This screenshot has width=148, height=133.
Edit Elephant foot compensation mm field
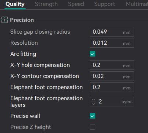[x=112, y=87]
